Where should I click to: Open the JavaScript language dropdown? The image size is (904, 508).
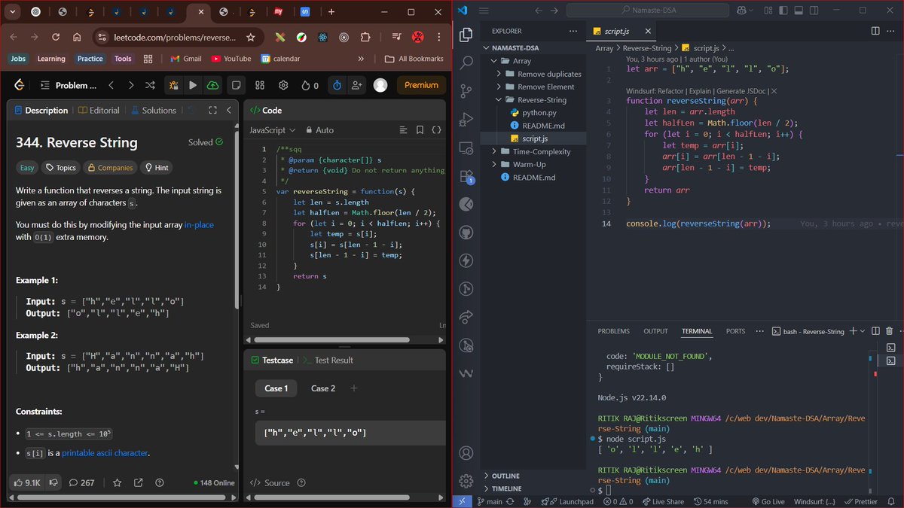click(x=272, y=130)
